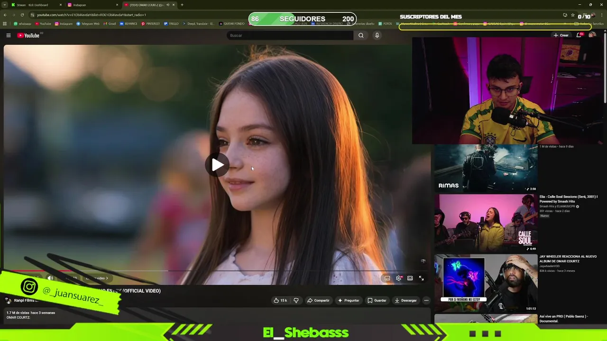
Task: Open the TRELLO bookmark
Action: coord(171,24)
